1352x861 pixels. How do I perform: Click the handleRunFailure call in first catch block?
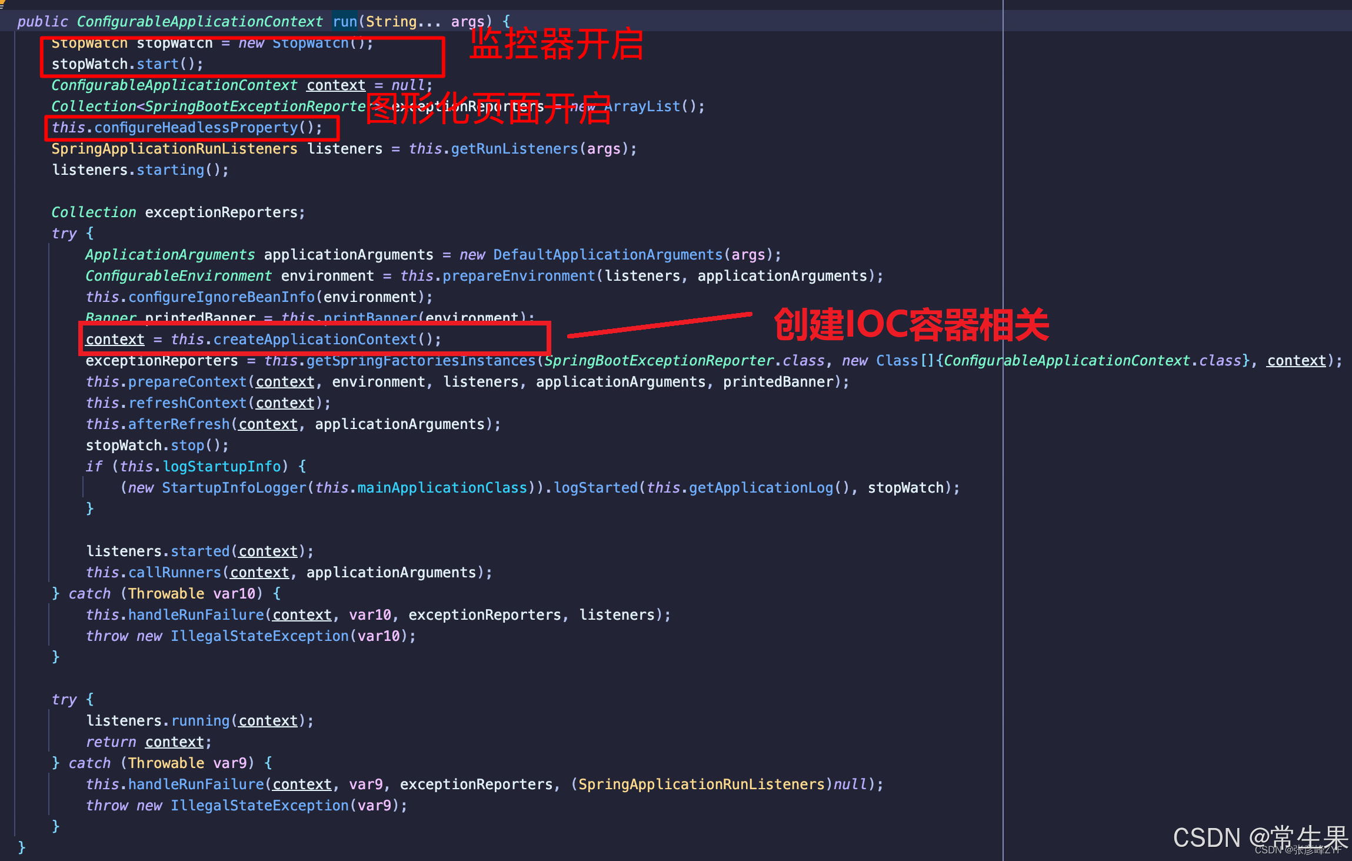pos(196,614)
